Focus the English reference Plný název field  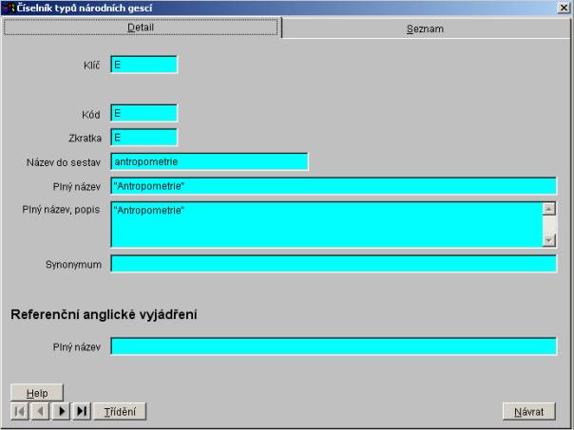coord(334,346)
